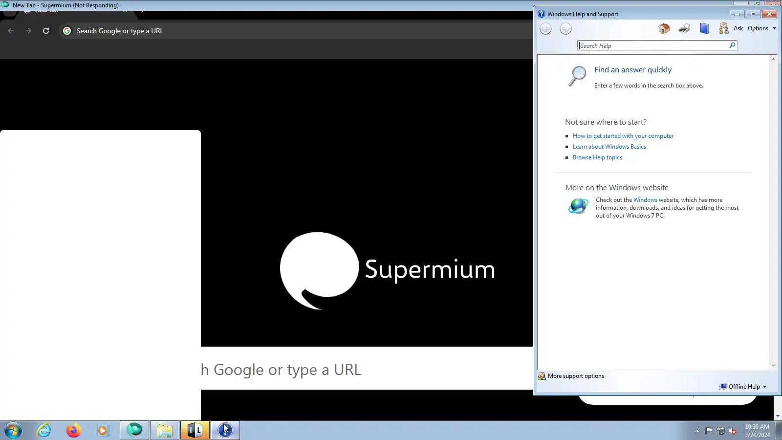Click the Help window scrollbar up arrow
Viewport: 782px width, 440px height.
pos(773,59)
